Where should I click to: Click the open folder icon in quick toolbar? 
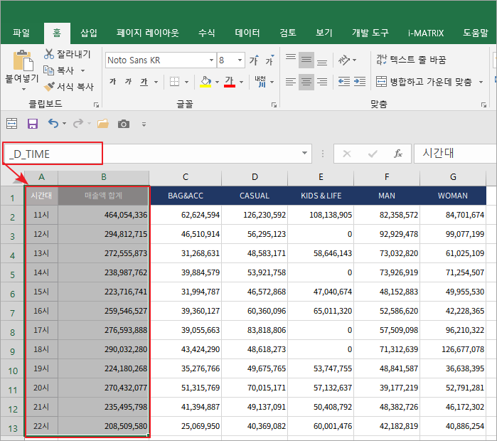click(103, 124)
